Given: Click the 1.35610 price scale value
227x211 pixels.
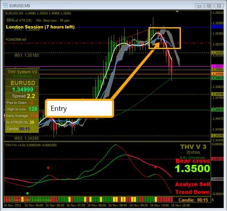Looking at the screenshot, I should coord(218,13).
